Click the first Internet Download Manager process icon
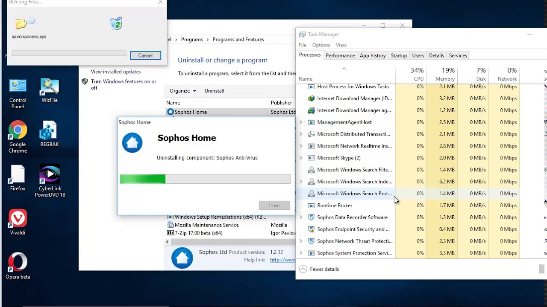The image size is (547, 307). pos(311,98)
